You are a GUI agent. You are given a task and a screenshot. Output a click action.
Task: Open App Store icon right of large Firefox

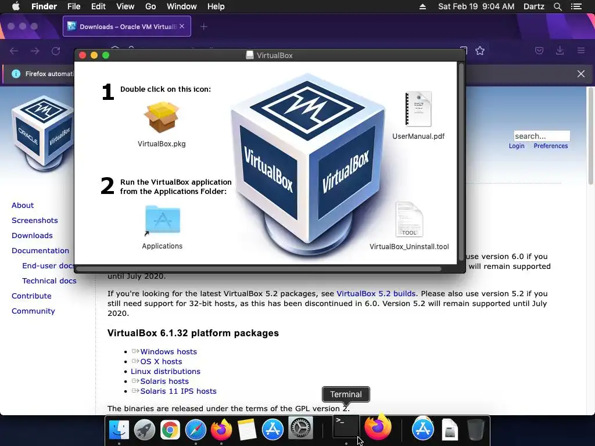[x=423, y=429]
